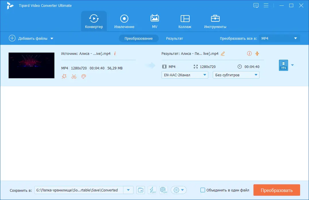The image size is (309, 200).
Task: Enable the lightning fast conversion toggle
Action: (152, 190)
